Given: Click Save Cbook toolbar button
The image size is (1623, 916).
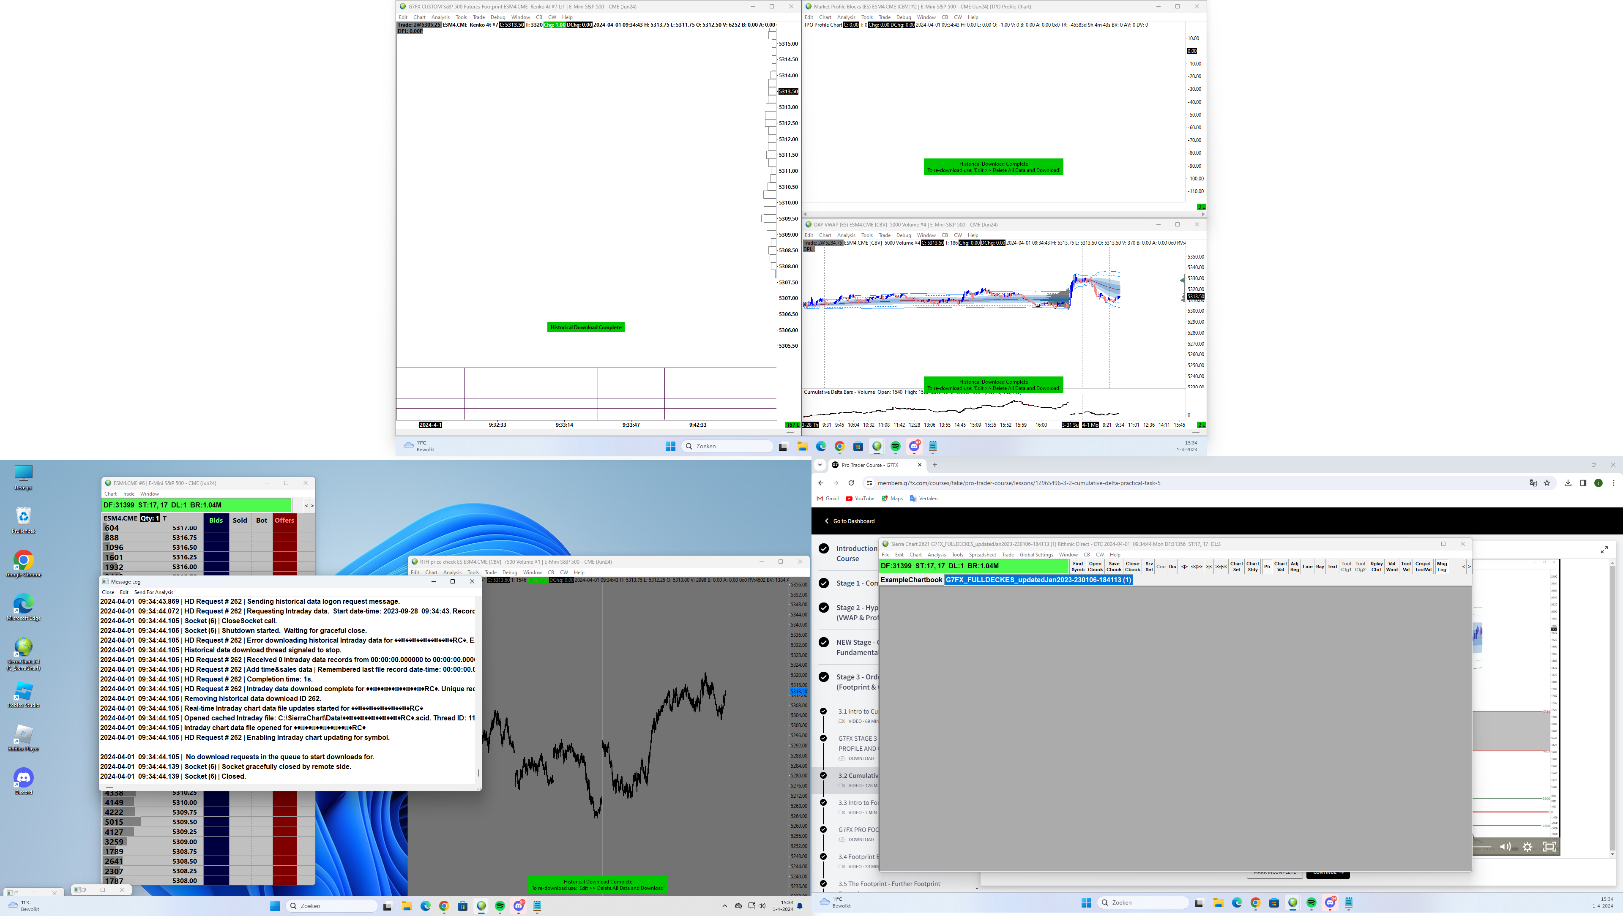Looking at the screenshot, I should 1114,566.
